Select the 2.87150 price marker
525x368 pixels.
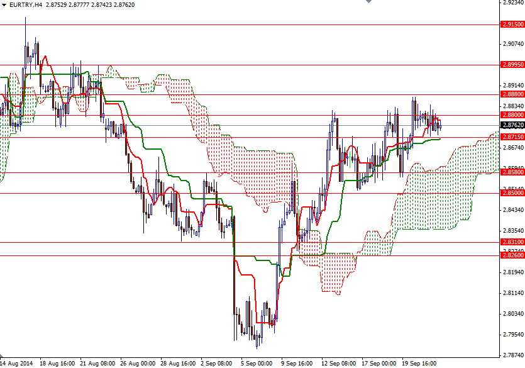pos(511,135)
